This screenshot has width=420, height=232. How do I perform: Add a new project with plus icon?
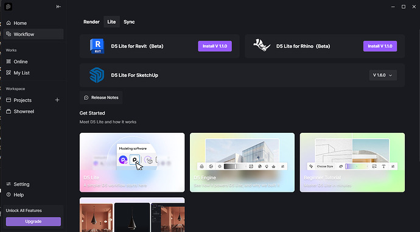pyautogui.click(x=57, y=100)
